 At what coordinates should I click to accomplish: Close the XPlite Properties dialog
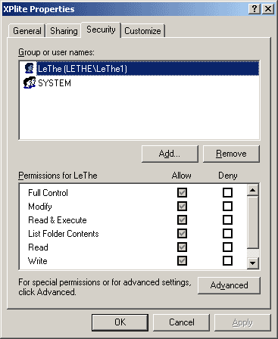coord(268,9)
